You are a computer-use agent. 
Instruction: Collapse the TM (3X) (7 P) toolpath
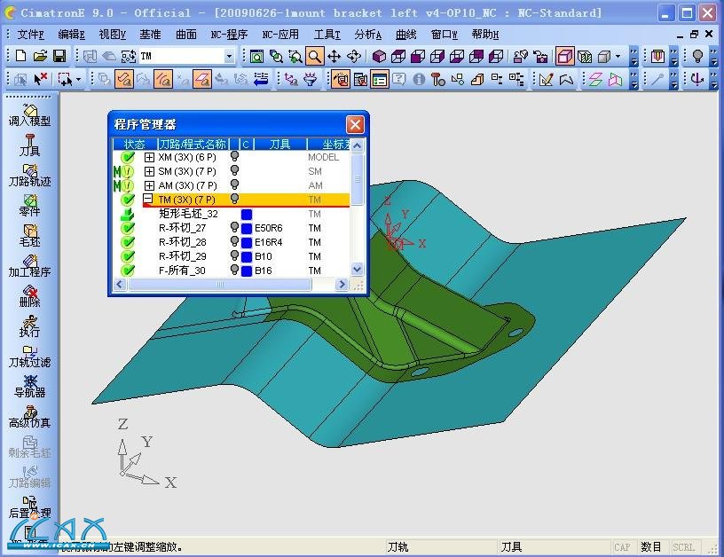[x=148, y=199]
